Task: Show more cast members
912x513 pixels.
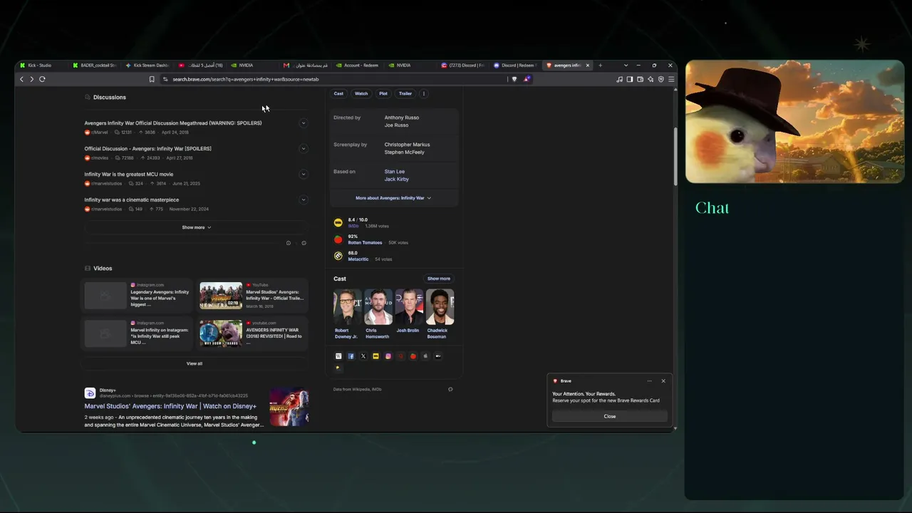Action: click(439, 279)
